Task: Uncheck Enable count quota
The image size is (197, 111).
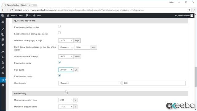Action: [x=59, y=75]
